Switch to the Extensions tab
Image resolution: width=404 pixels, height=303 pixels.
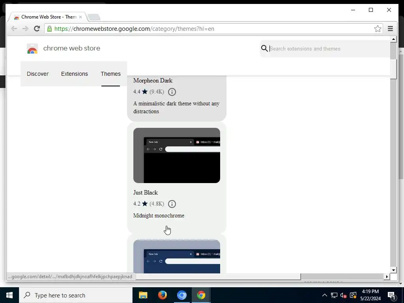click(75, 74)
